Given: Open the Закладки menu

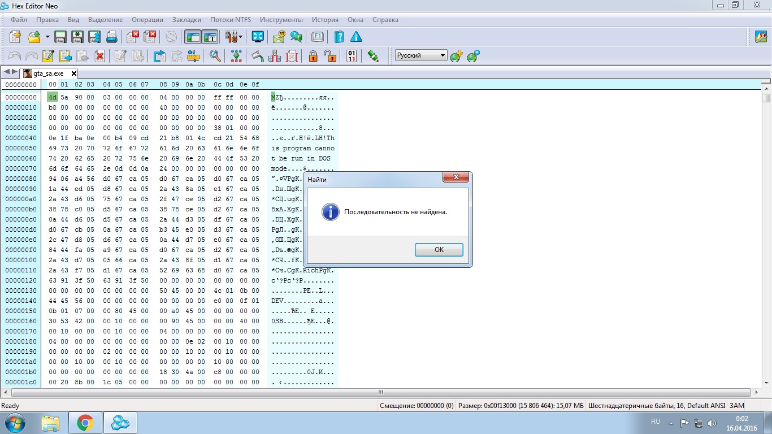Looking at the screenshot, I should 187,20.
